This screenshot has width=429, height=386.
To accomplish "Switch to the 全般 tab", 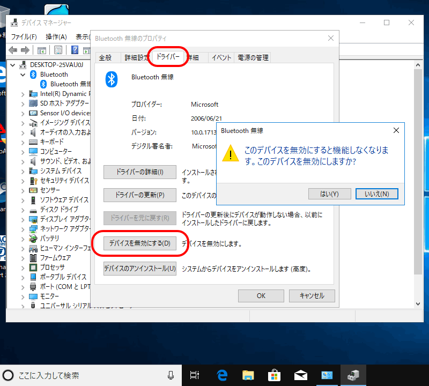I will pos(105,58).
